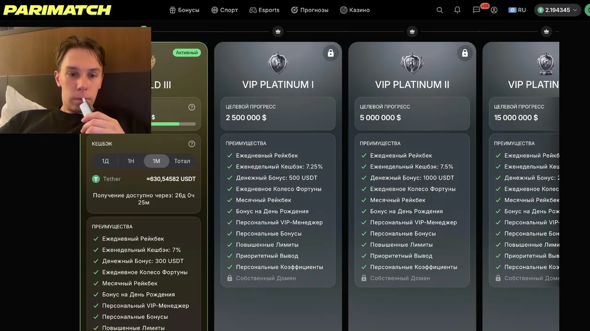Viewport: 590px width, 331px height.
Task: Click Месячный Рейкбек in Platinum I card
Action: coord(264,200)
